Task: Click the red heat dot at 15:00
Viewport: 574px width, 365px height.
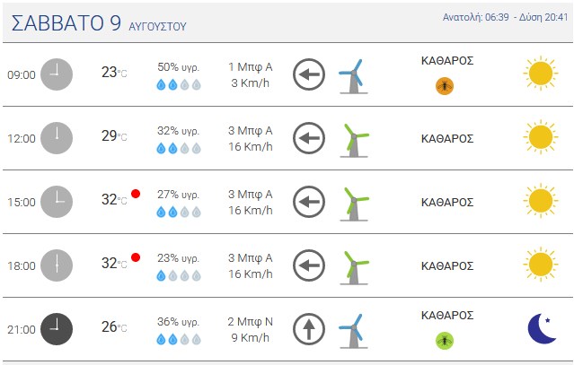Action: (136, 194)
